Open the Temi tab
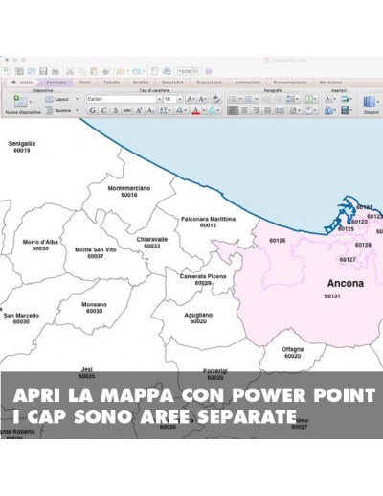The image size is (383, 496). pyautogui.click(x=84, y=83)
